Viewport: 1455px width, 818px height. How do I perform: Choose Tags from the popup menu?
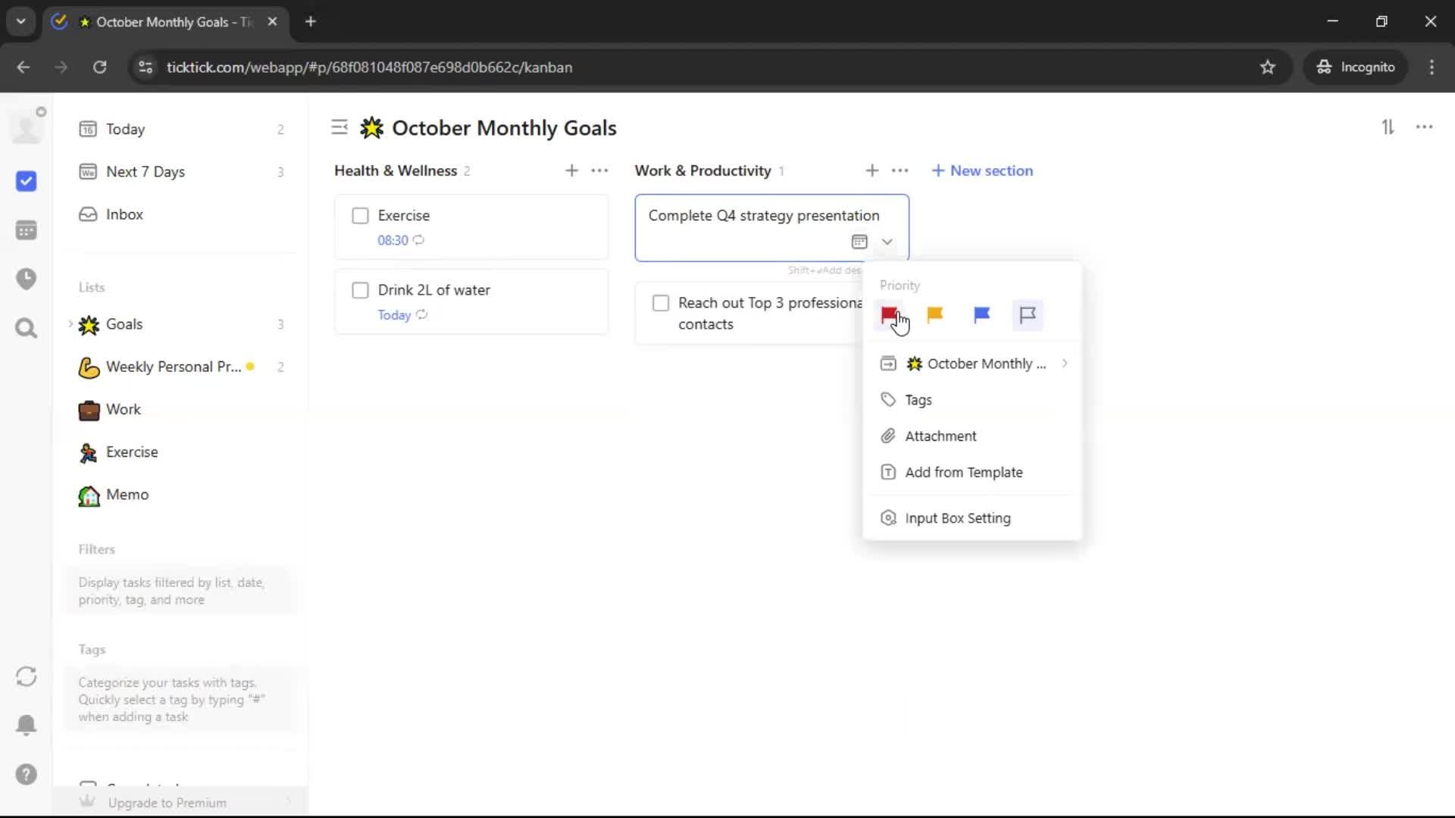coord(918,400)
